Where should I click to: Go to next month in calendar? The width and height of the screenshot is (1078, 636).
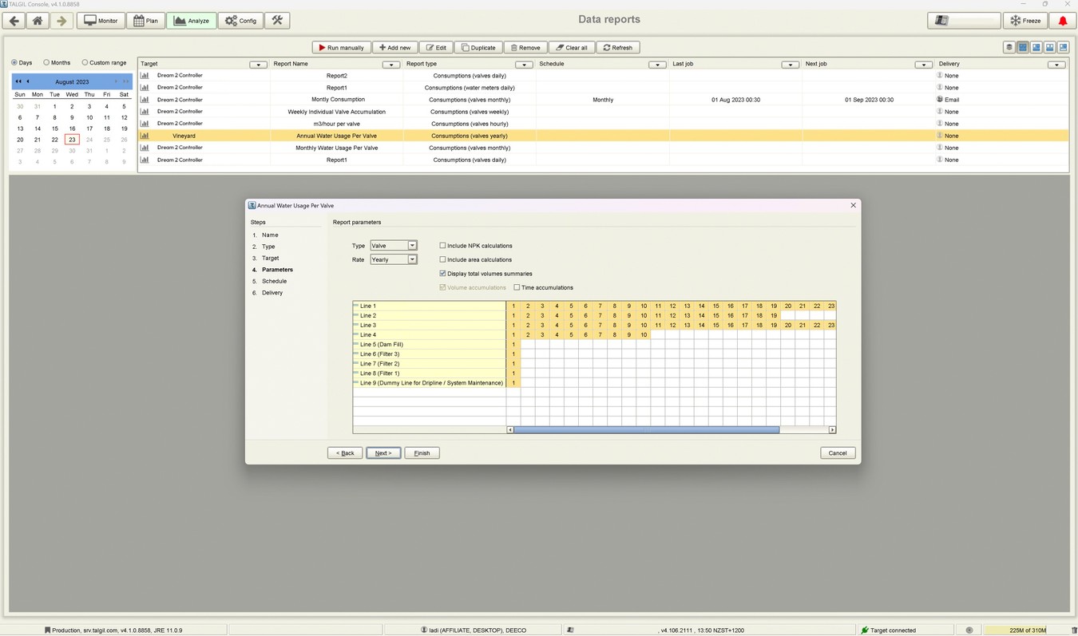pos(116,81)
